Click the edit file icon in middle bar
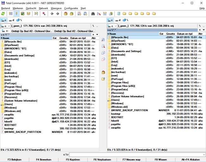Image resolution: width=206 pixels, height=162 pixels. pos(103,46)
